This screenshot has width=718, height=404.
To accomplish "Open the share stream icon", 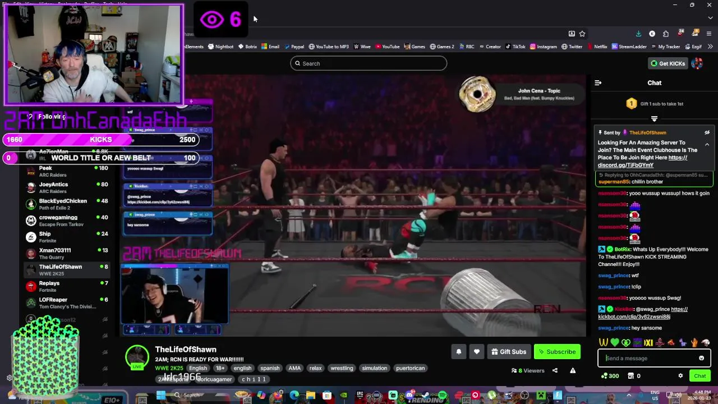I will click(x=555, y=370).
